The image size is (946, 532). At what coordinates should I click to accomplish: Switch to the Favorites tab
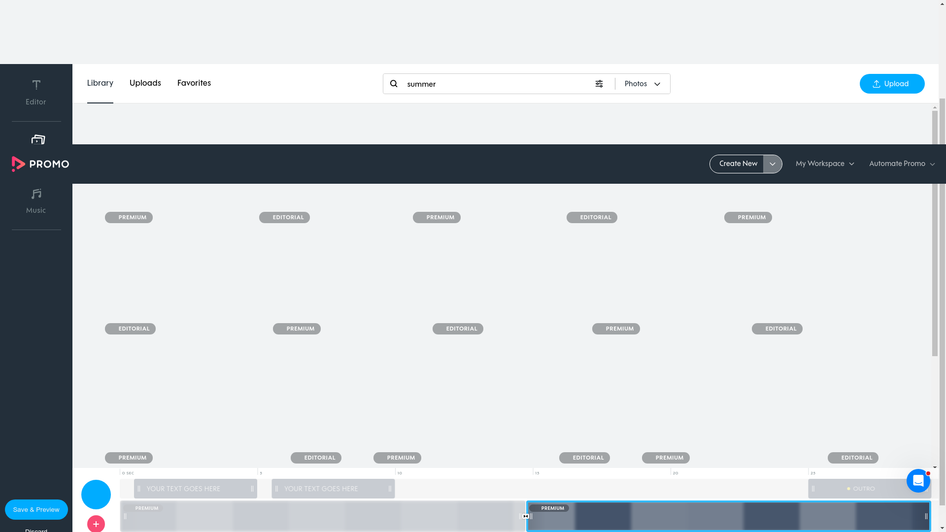click(194, 83)
